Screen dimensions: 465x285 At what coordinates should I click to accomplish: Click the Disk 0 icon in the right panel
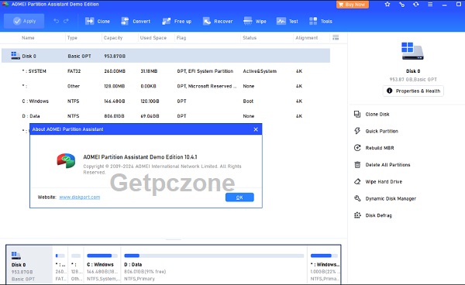[412, 50]
